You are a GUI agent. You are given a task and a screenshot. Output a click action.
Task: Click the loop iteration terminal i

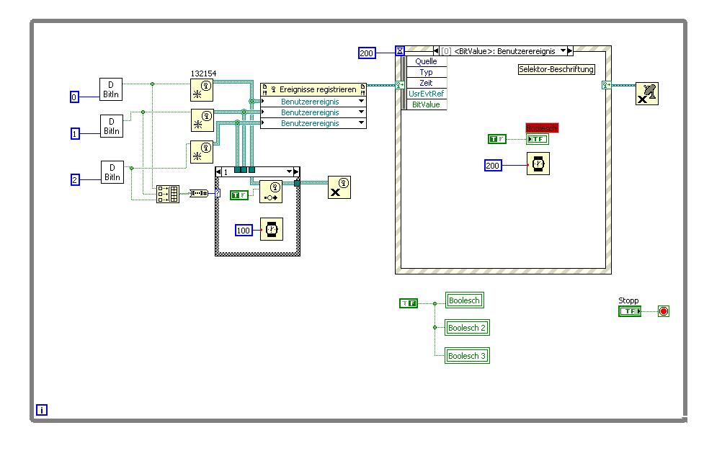tap(42, 410)
